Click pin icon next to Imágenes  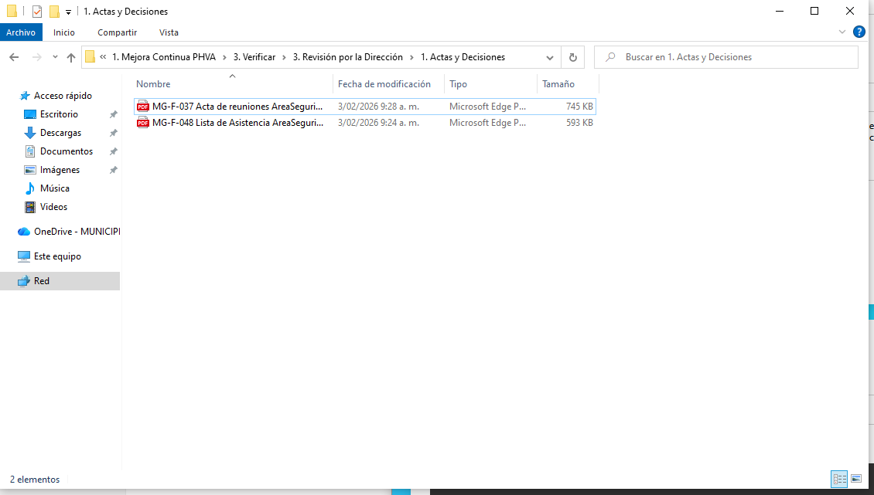113,170
